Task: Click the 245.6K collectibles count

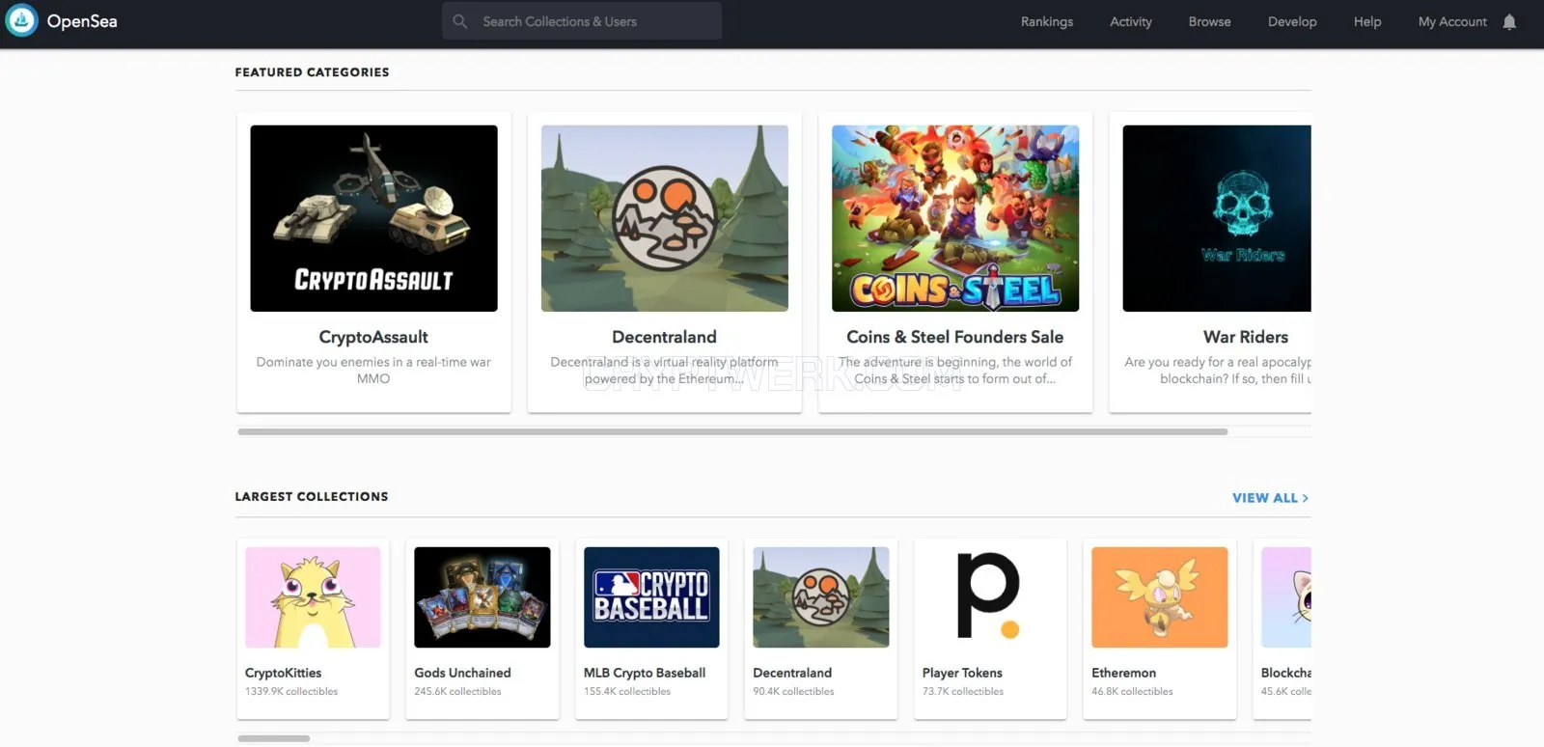Action: tap(457, 692)
